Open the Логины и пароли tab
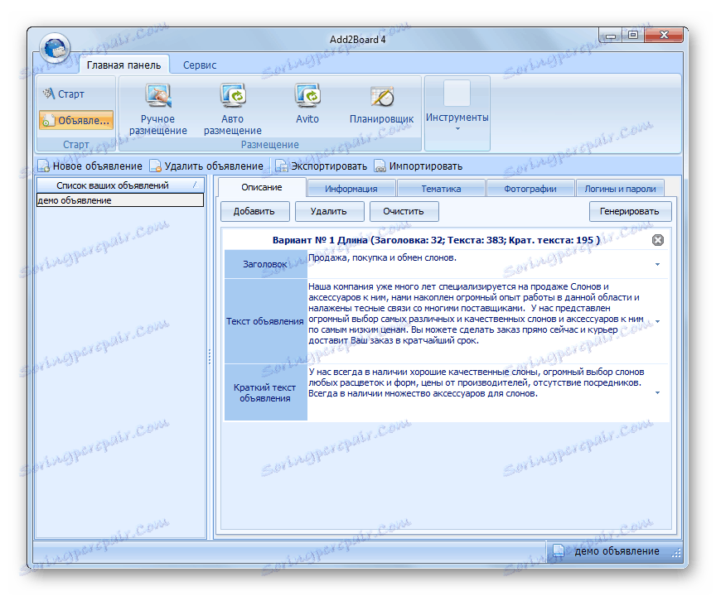 (620, 189)
